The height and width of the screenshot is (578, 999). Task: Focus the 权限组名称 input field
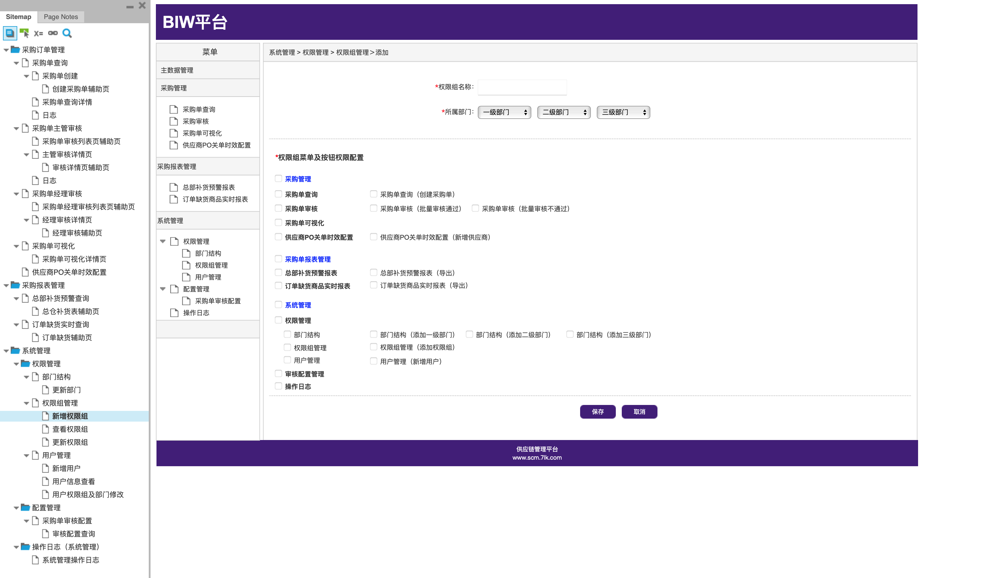522,87
